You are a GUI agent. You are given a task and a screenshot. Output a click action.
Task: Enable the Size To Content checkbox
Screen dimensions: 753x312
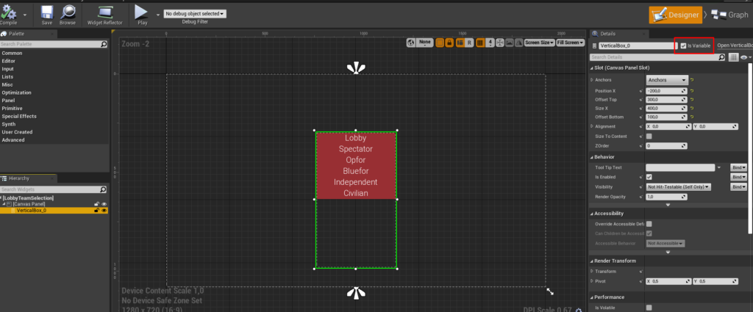click(649, 136)
